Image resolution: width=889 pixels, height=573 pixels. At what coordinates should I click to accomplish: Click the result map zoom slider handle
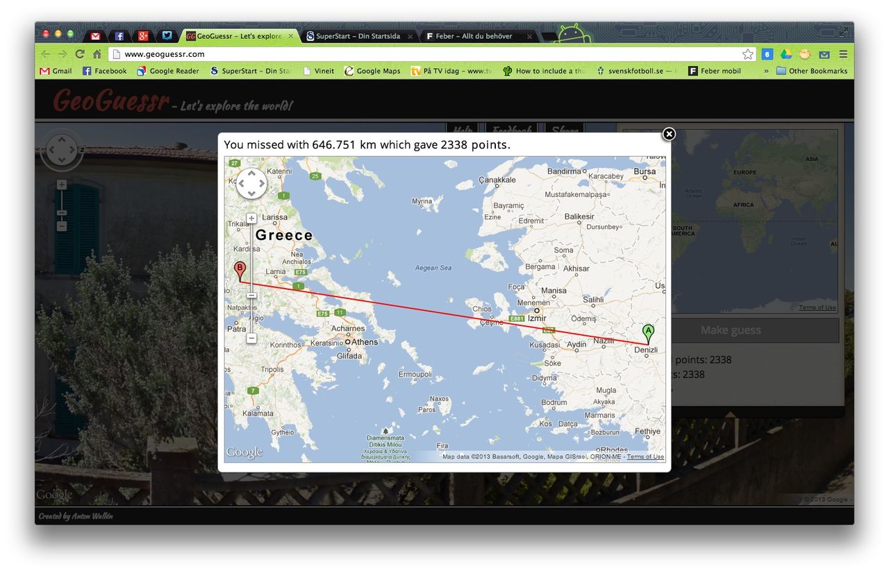point(251,296)
